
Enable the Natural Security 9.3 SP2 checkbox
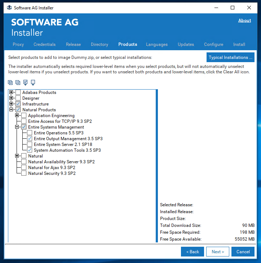pyautogui.click(x=24, y=173)
